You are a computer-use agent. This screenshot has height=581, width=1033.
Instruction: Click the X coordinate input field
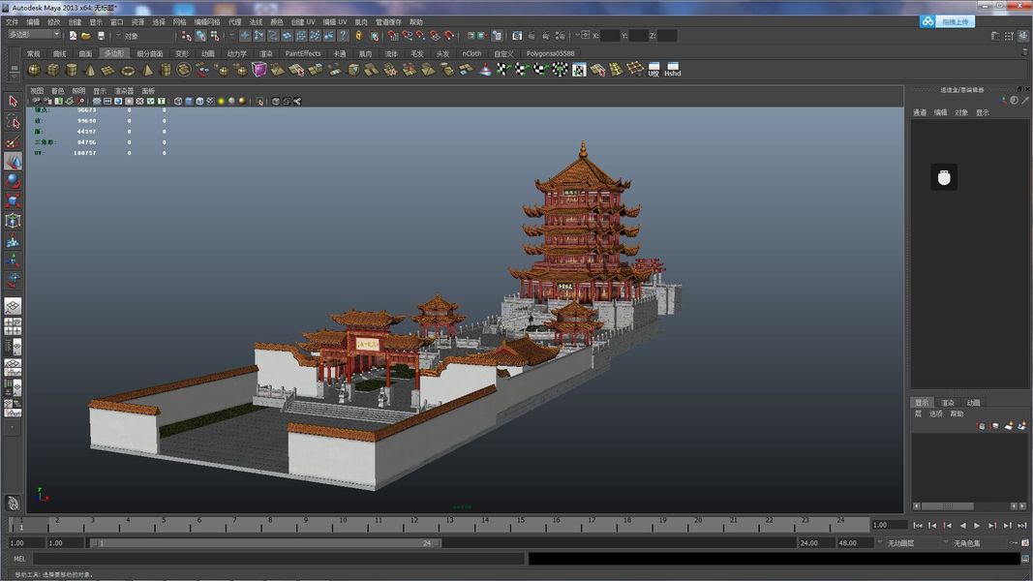(609, 36)
